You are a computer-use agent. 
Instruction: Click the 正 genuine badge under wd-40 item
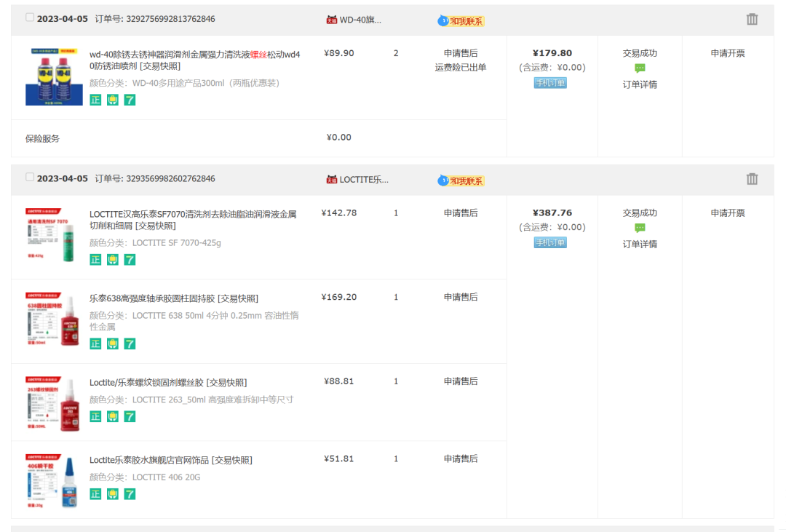[95, 100]
